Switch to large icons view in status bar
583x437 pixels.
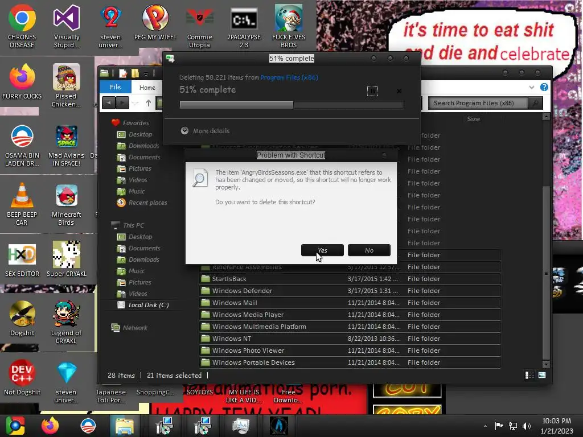pos(542,376)
